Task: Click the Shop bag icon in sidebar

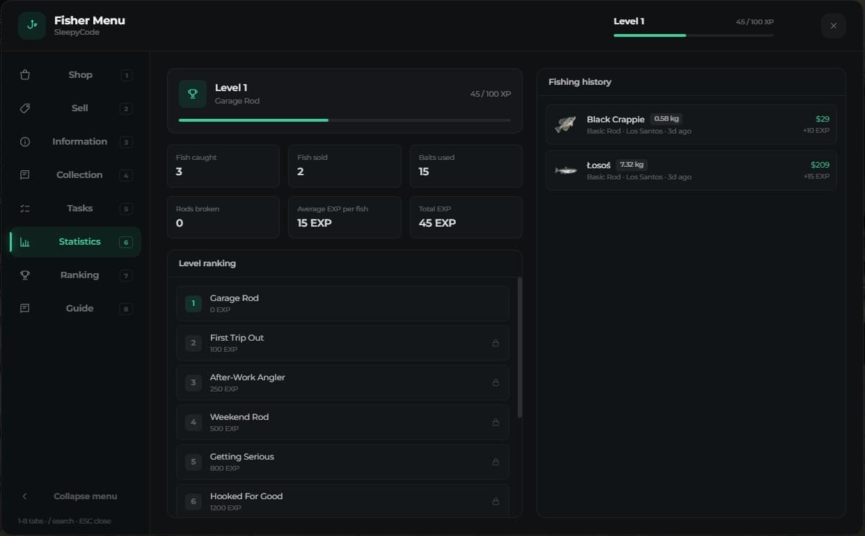Action: pyautogui.click(x=25, y=75)
